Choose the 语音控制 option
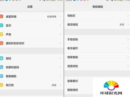 pos(97,66)
